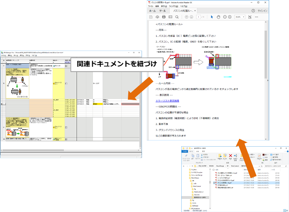Click the エラーリスト表示説明 hyperlink
The height and width of the screenshot is (212, 289).
point(167,101)
